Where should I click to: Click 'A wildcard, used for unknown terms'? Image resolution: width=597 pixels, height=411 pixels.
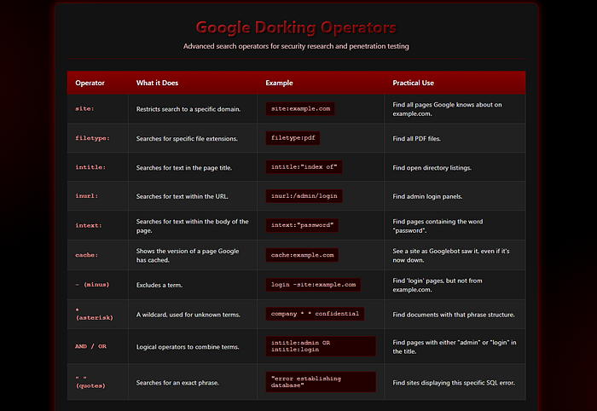click(188, 315)
